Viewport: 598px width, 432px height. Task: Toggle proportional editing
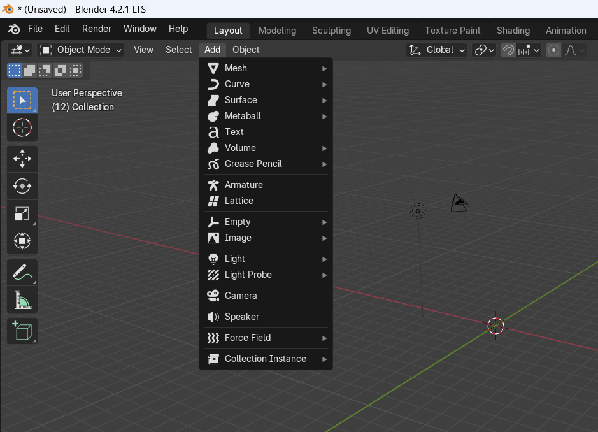554,50
